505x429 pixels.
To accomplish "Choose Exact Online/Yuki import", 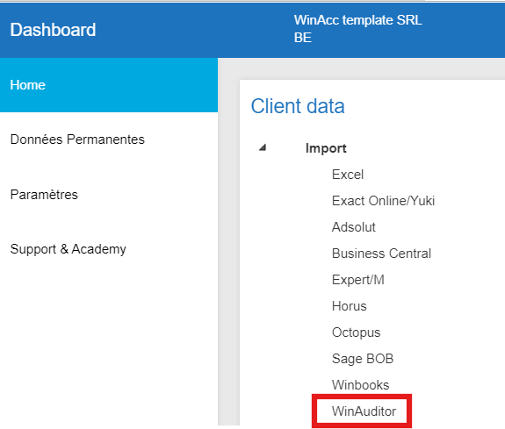I will 383,201.
